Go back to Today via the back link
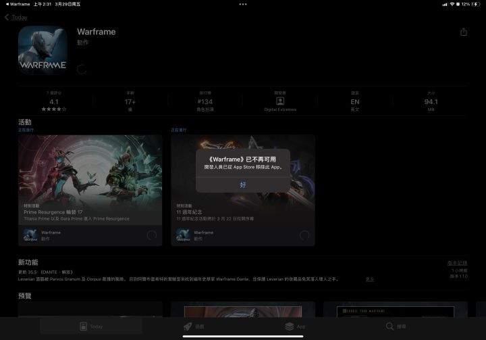This screenshot has height=340, width=486. (x=16, y=18)
